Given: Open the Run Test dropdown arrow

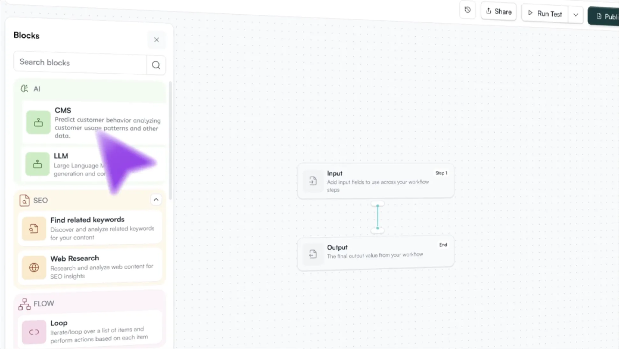Looking at the screenshot, I should [x=576, y=15].
